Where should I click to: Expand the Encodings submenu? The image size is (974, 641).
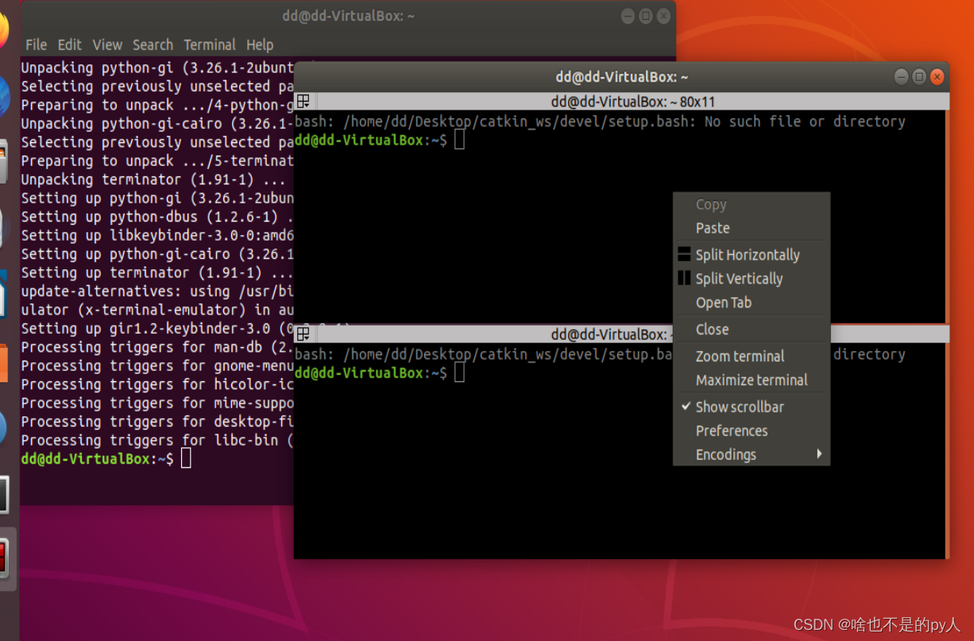(725, 454)
